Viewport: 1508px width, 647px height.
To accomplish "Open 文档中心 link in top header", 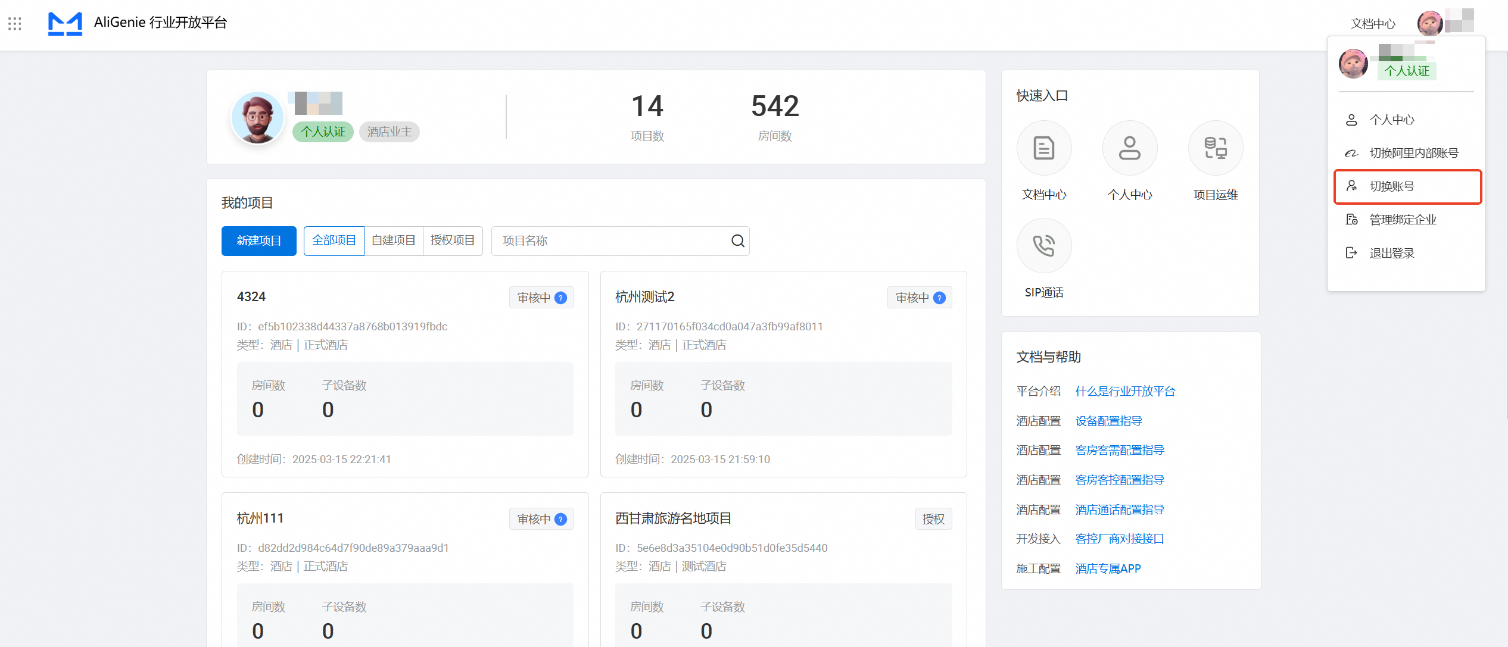I will coord(1373,24).
